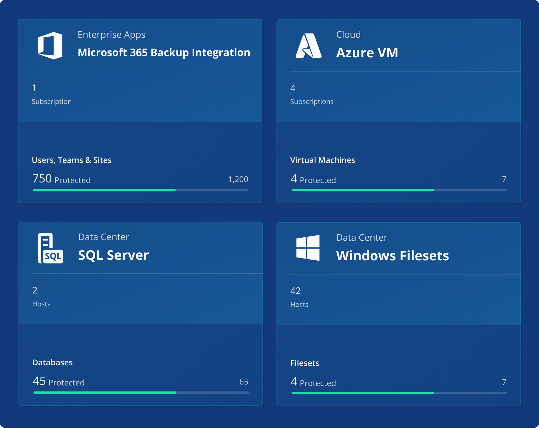Open Microsoft 365 Backup Integration title

coord(164,53)
